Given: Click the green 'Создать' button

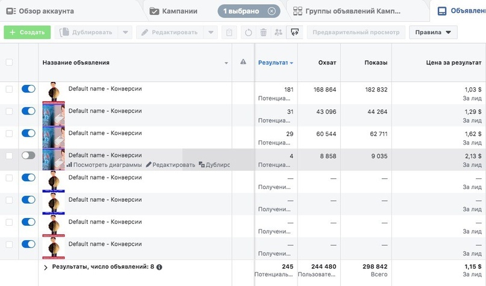Looking at the screenshot, I should click(27, 33).
